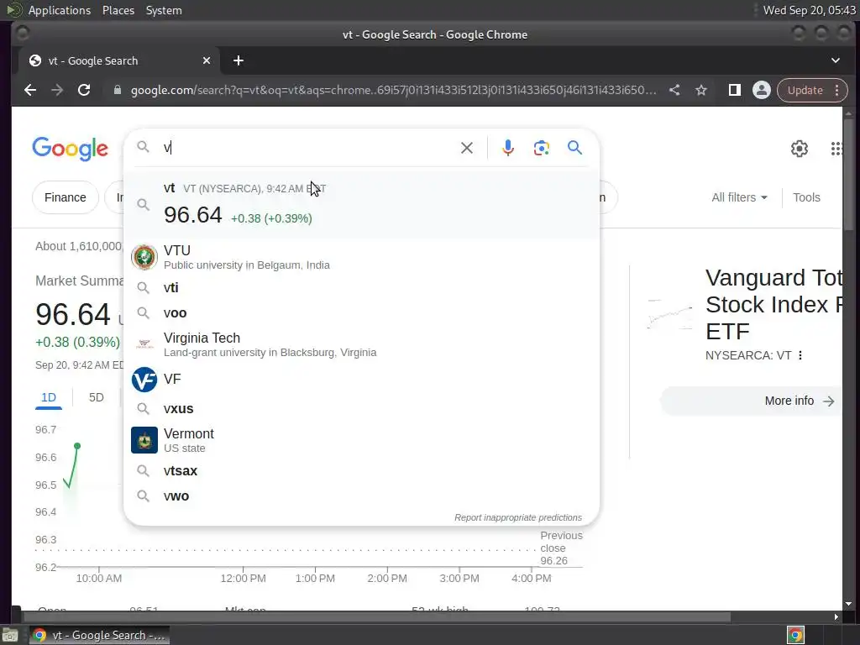
Task: Open the Chrome profile avatar
Action: point(761,90)
